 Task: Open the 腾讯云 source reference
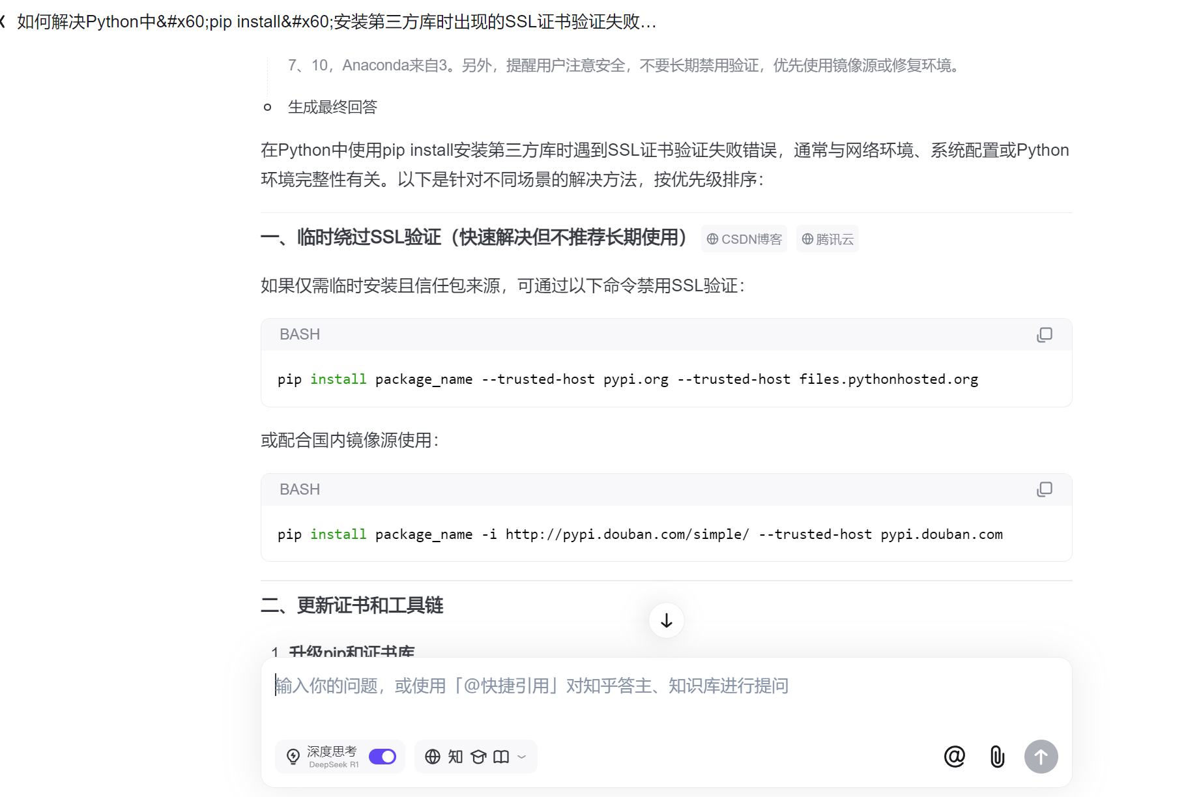pyautogui.click(x=827, y=239)
